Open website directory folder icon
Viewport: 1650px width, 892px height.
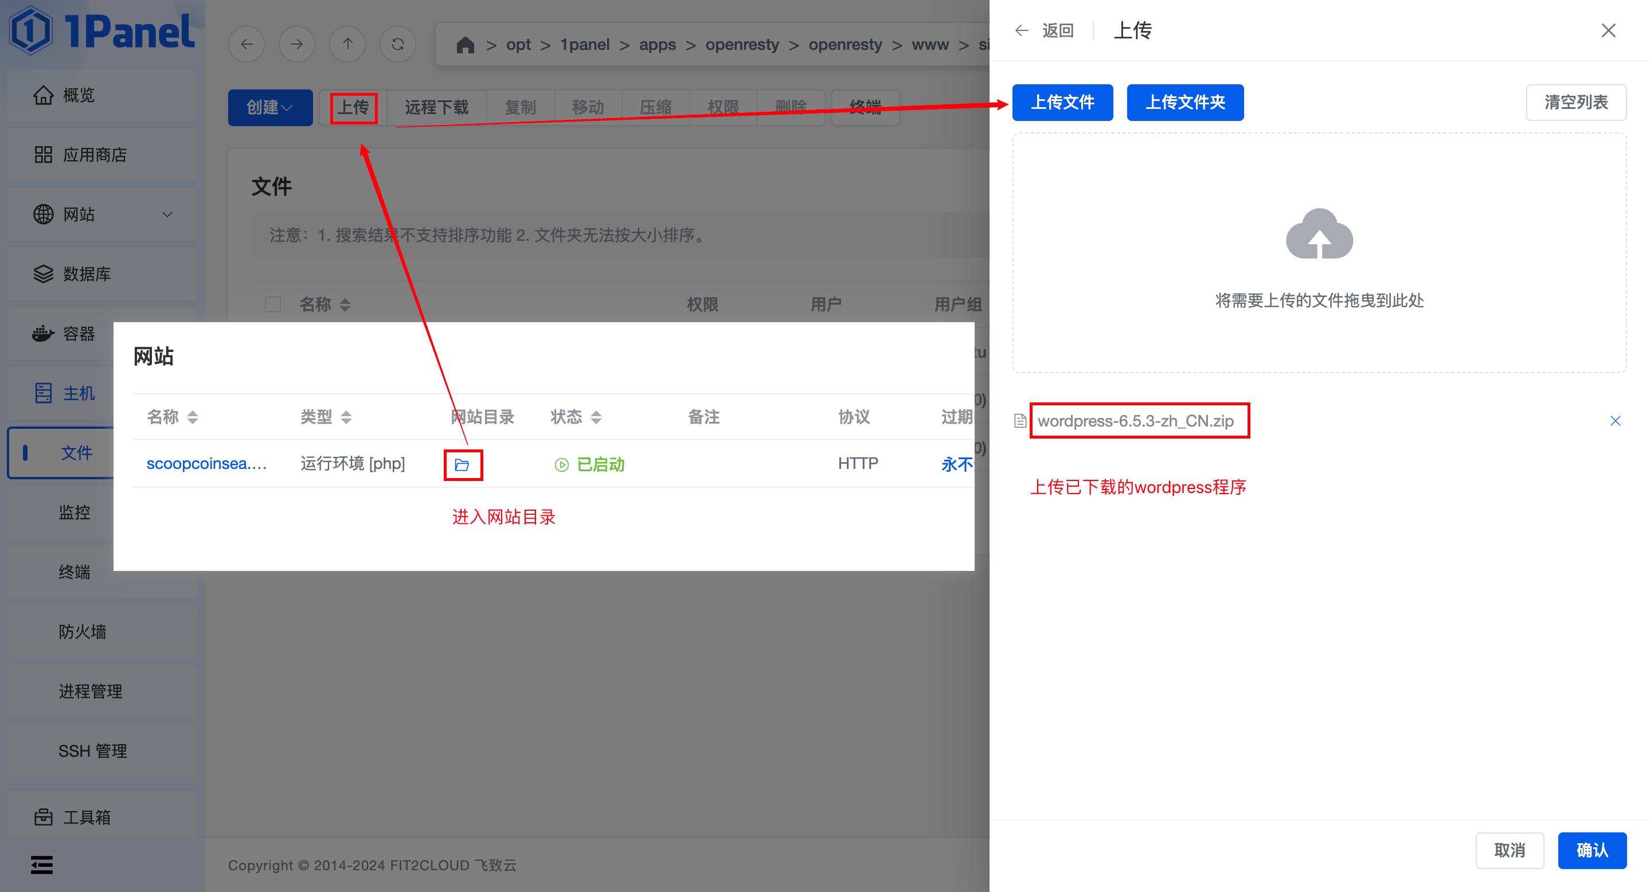(463, 465)
